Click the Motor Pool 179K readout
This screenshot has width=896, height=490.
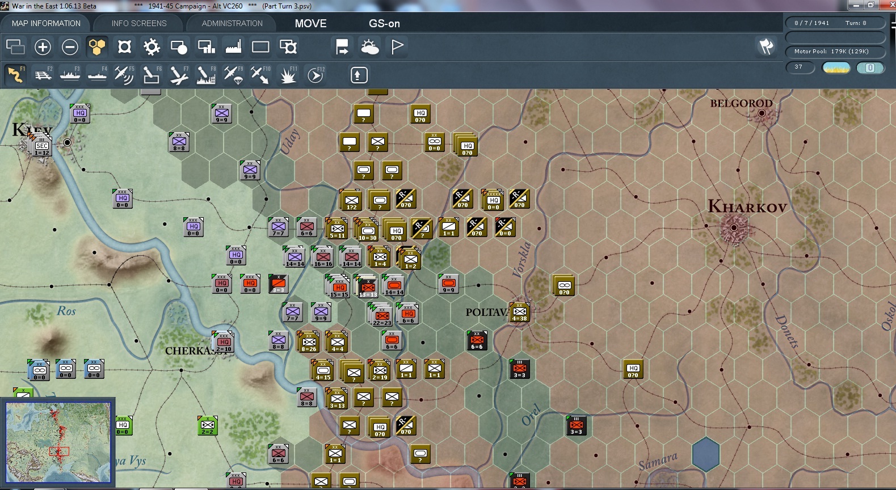pos(835,52)
